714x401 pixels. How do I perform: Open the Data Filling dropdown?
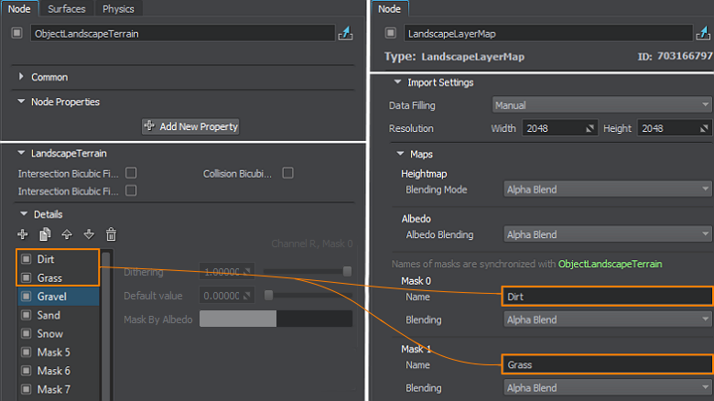[601, 105]
